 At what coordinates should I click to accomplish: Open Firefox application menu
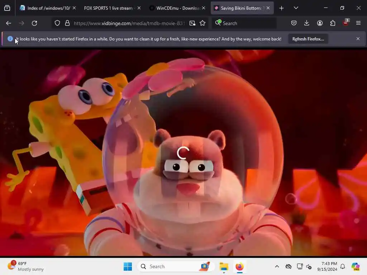click(x=358, y=23)
